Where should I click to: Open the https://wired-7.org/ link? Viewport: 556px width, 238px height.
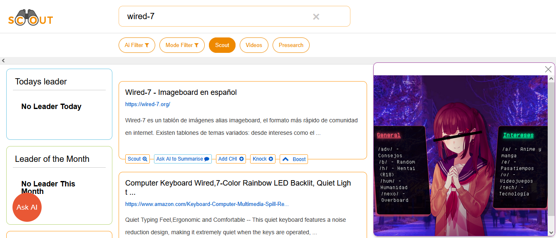coord(148,104)
